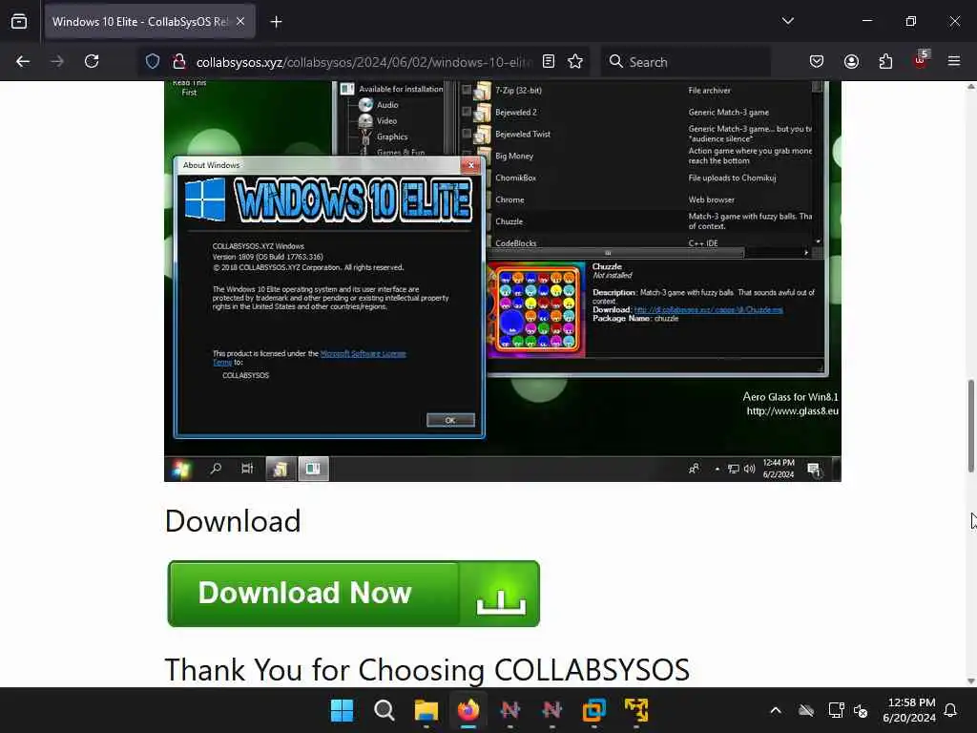Open the tracking protection shield icon
The width and height of the screenshot is (977, 733).
(x=153, y=61)
